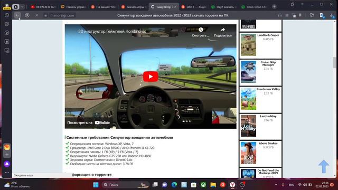338x190 pixels.
Task: Go back with the browser back arrow
Action: 17,15
